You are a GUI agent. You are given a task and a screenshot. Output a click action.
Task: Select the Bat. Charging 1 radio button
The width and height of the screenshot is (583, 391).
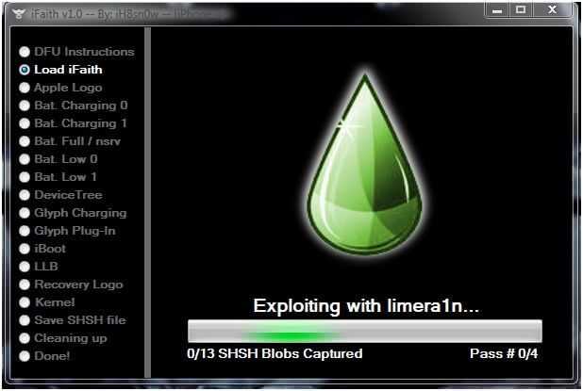pos(25,123)
